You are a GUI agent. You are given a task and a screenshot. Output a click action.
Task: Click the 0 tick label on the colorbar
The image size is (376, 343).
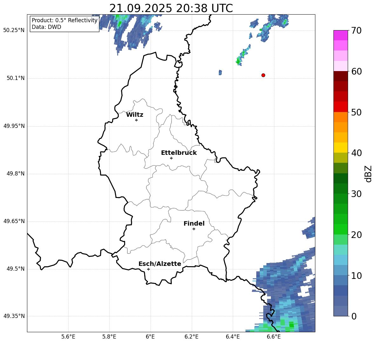click(x=354, y=316)
